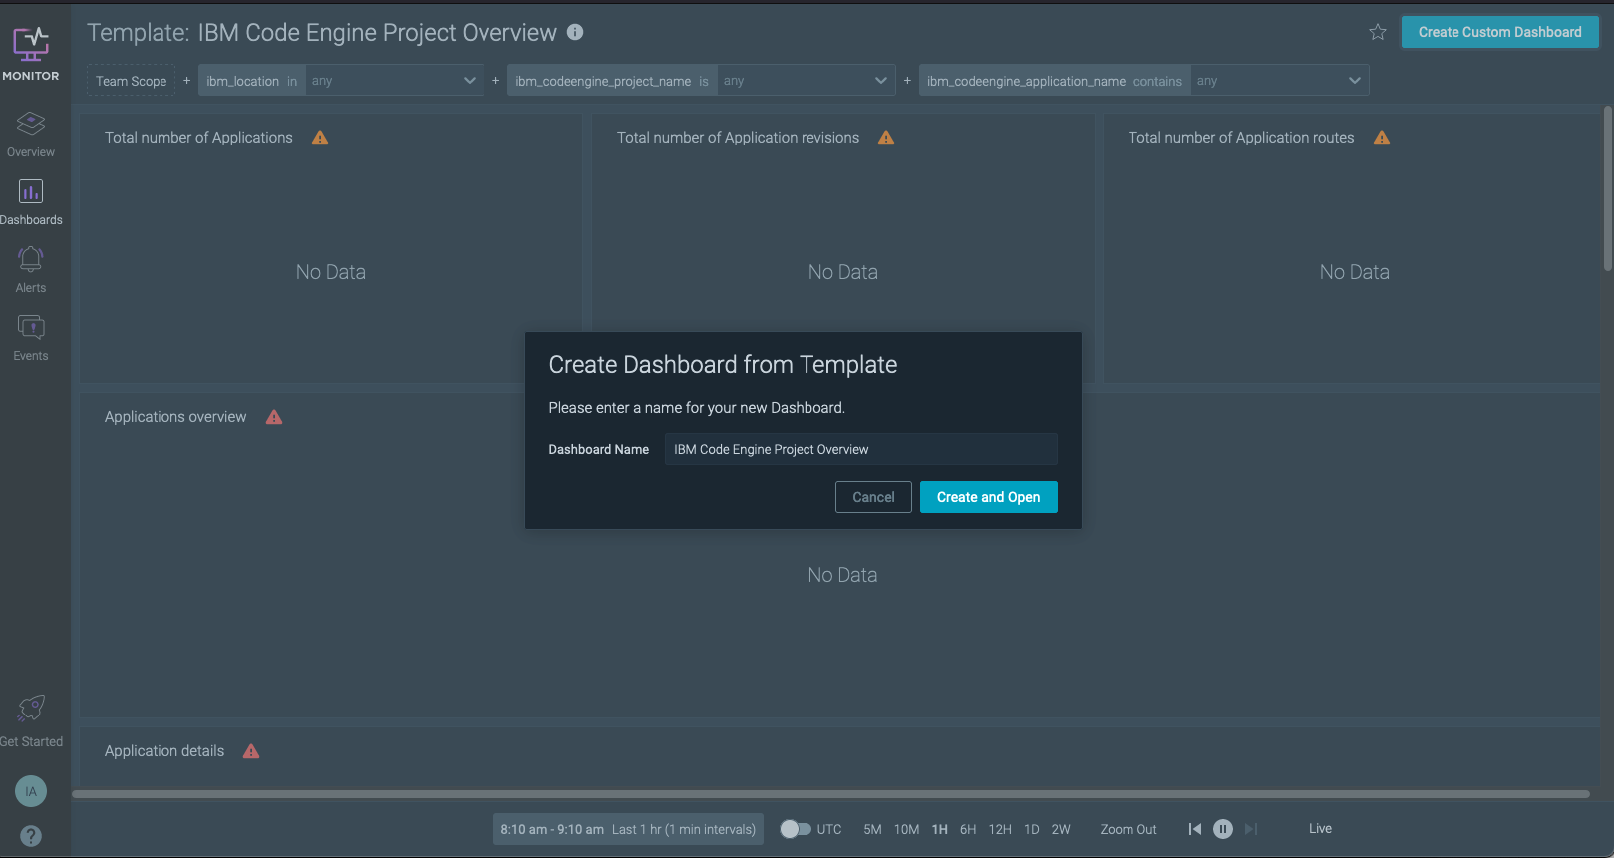The height and width of the screenshot is (858, 1614).
Task: Click warning icon on Application routes panel
Action: click(x=1382, y=138)
